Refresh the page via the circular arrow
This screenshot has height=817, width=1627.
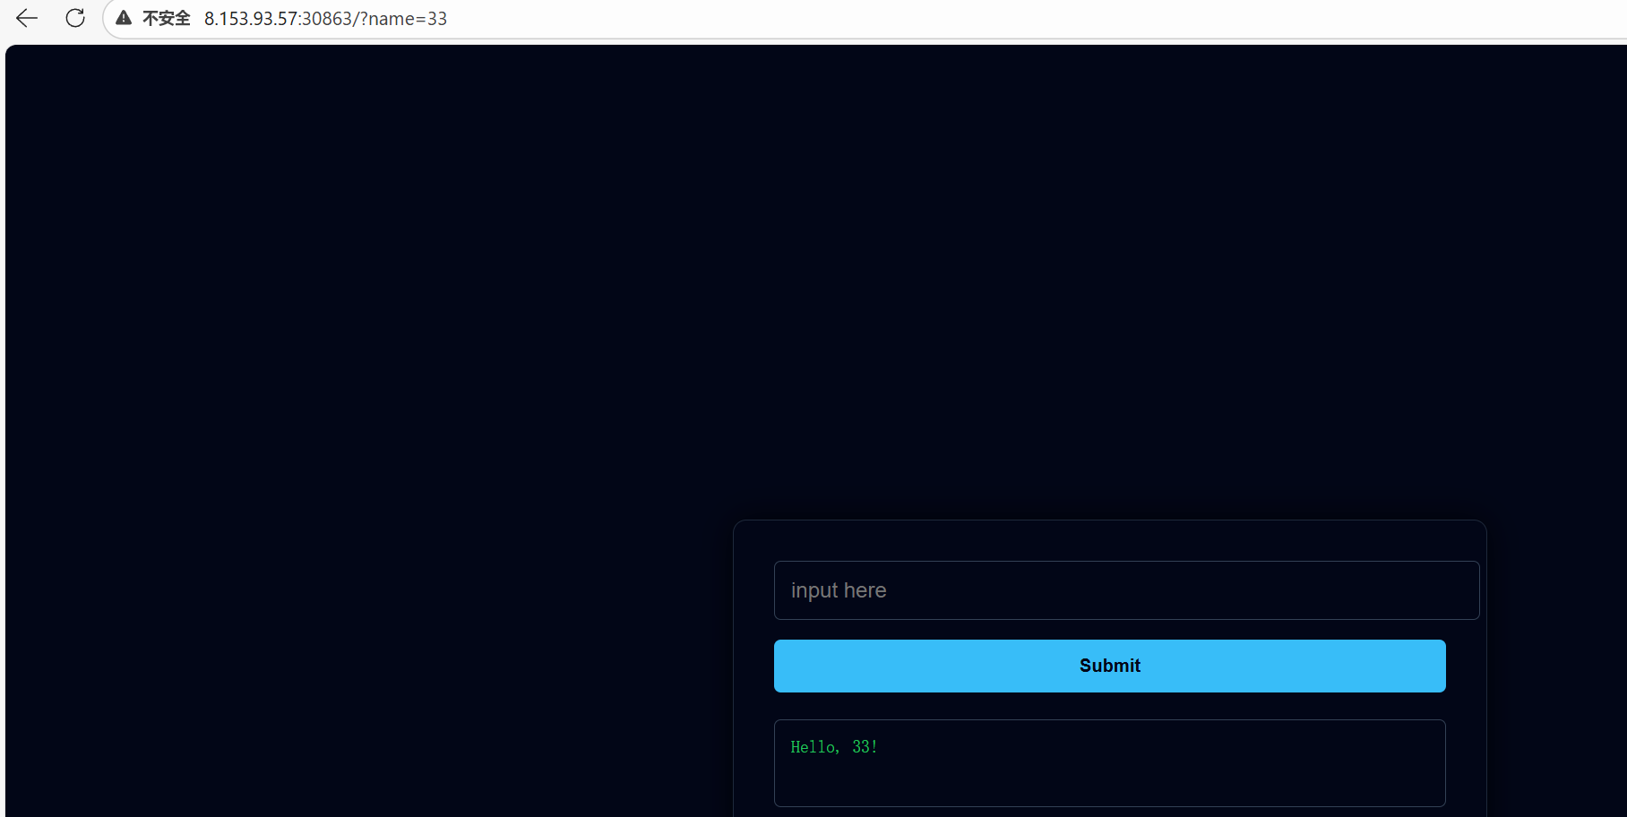[x=75, y=18]
